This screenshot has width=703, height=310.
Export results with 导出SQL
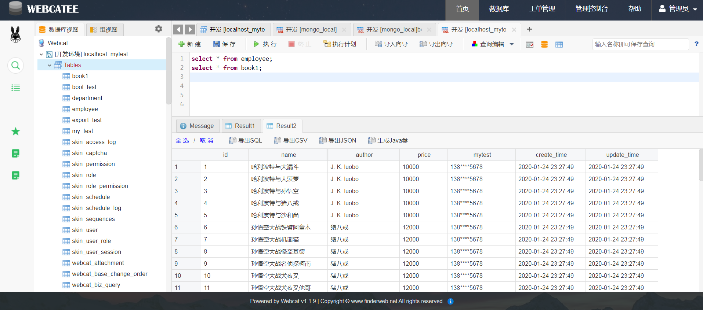[x=245, y=140]
